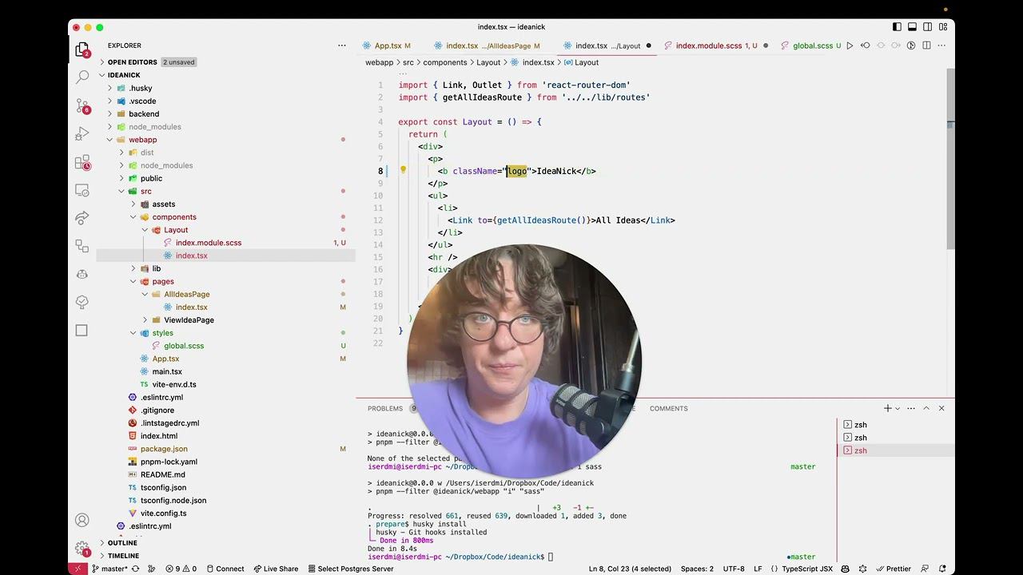
Task: Split the editor right
Action: click(x=926, y=46)
